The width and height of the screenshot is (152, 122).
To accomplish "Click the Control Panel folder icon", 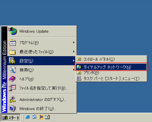I will tap(79, 59).
